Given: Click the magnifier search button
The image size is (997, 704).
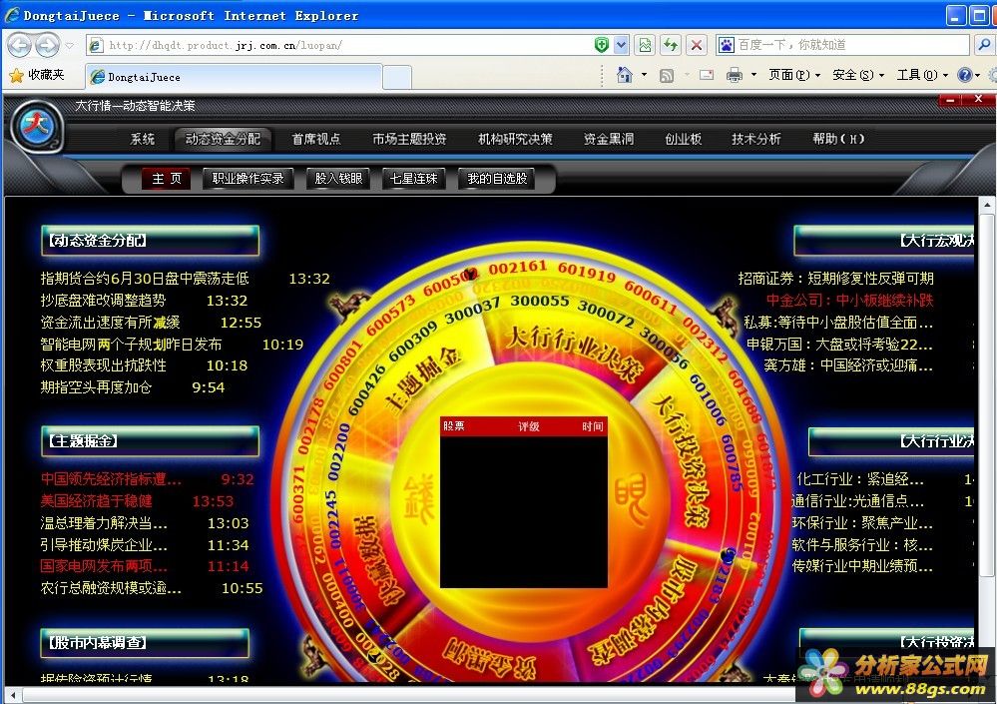Looking at the screenshot, I should tap(984, 45).
